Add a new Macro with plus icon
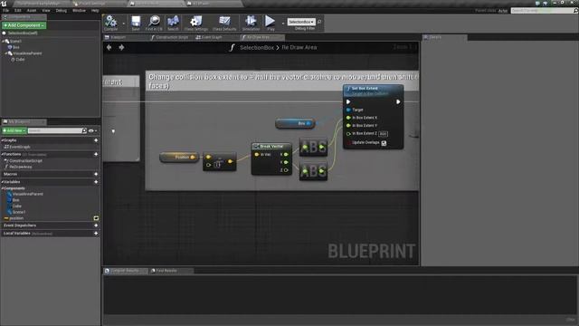The height and width of the screenshot is (326, 579). 96,174
